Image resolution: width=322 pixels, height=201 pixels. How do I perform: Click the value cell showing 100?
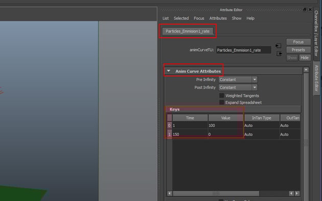(x=226, y=125)
